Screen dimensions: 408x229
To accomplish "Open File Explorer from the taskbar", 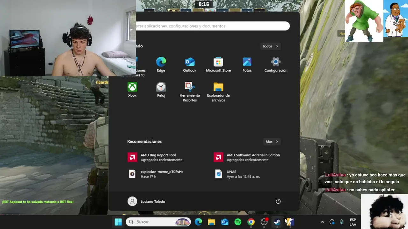I will pos(212,222).
